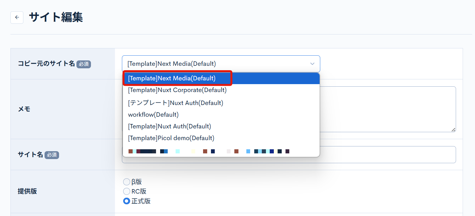Select the β版 radio button
475x216 pixels.
[x=126, y=182]
